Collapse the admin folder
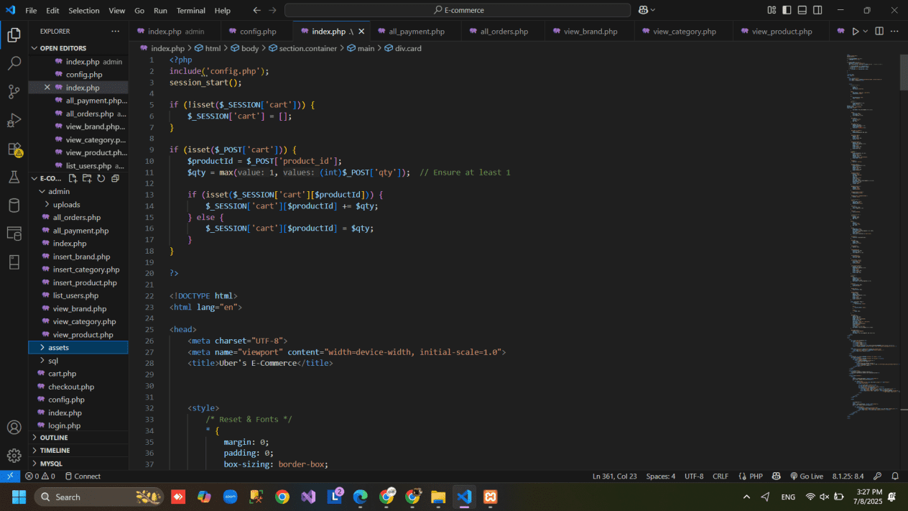 (78, 191)
